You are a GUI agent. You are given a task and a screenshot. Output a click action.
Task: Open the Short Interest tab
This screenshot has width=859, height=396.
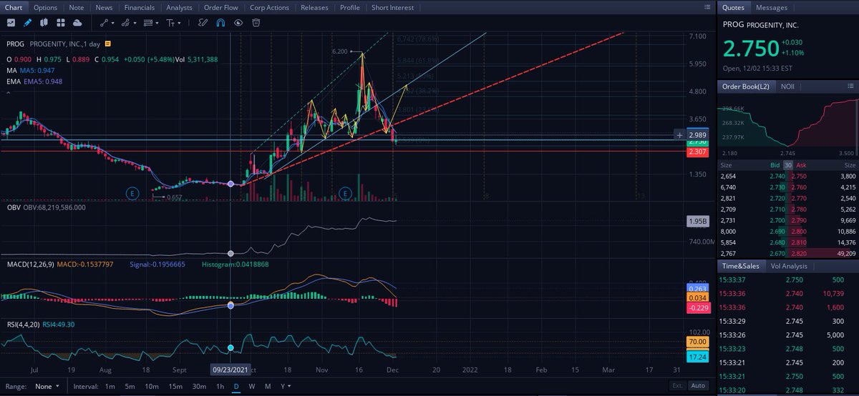pos(392,7)
